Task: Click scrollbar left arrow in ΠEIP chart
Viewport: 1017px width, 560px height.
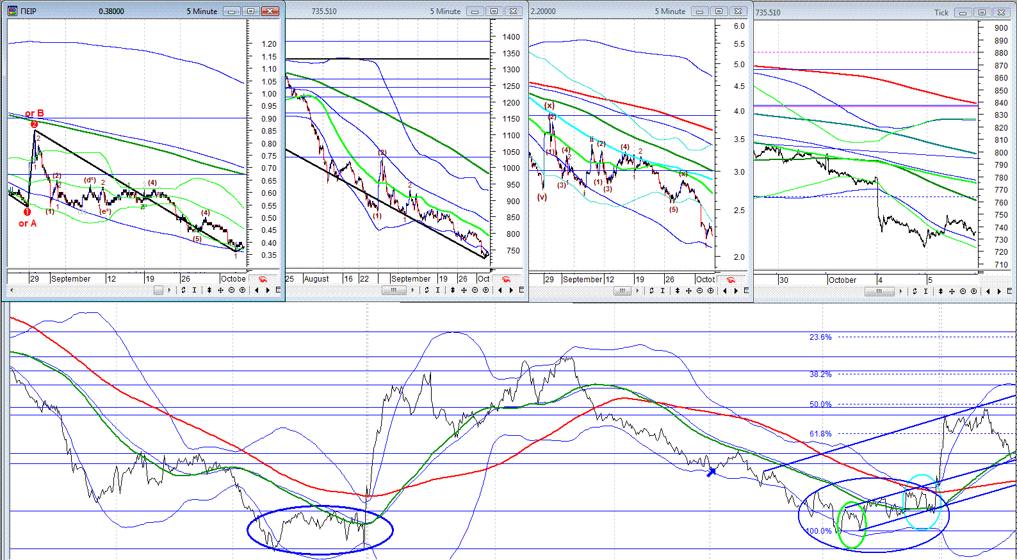Action: (12, 290)
